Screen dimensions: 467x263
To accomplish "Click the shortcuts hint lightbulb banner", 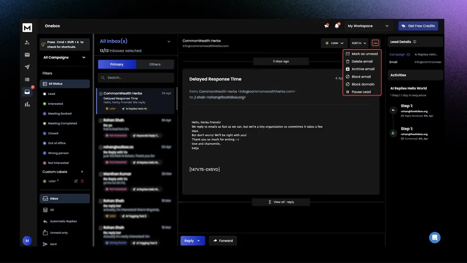I will click(x=64, y=44).
